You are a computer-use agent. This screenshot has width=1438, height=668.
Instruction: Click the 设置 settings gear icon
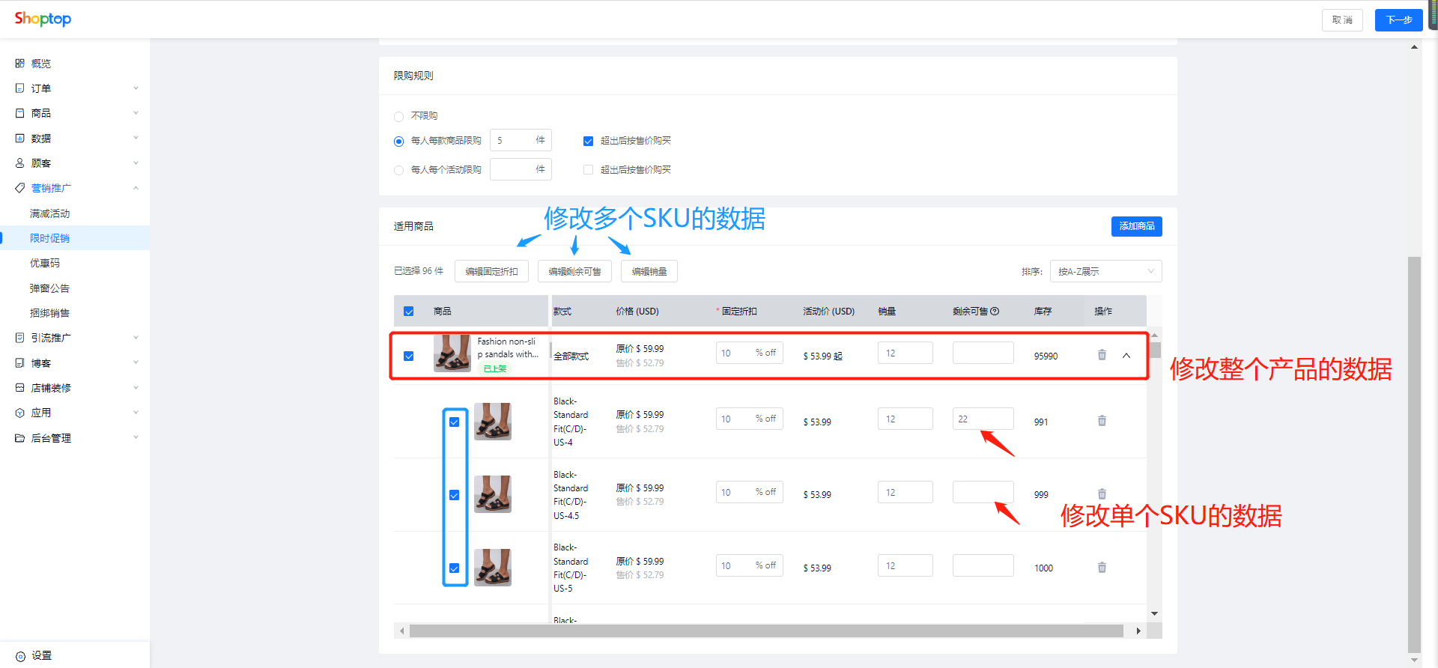point(20,656)
